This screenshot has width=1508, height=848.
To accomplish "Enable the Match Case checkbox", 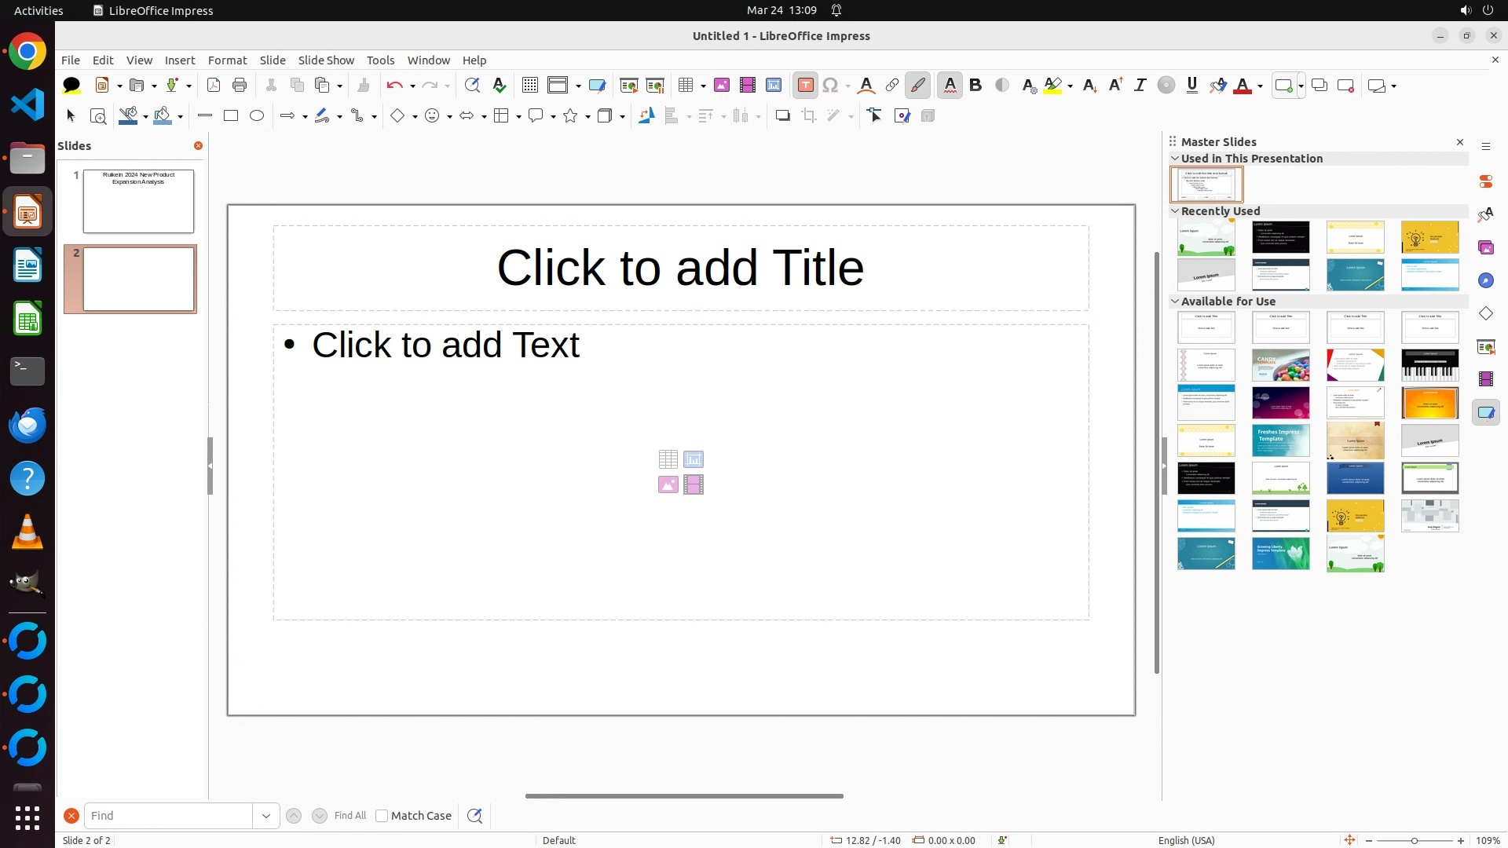I will tap(382, 816).
